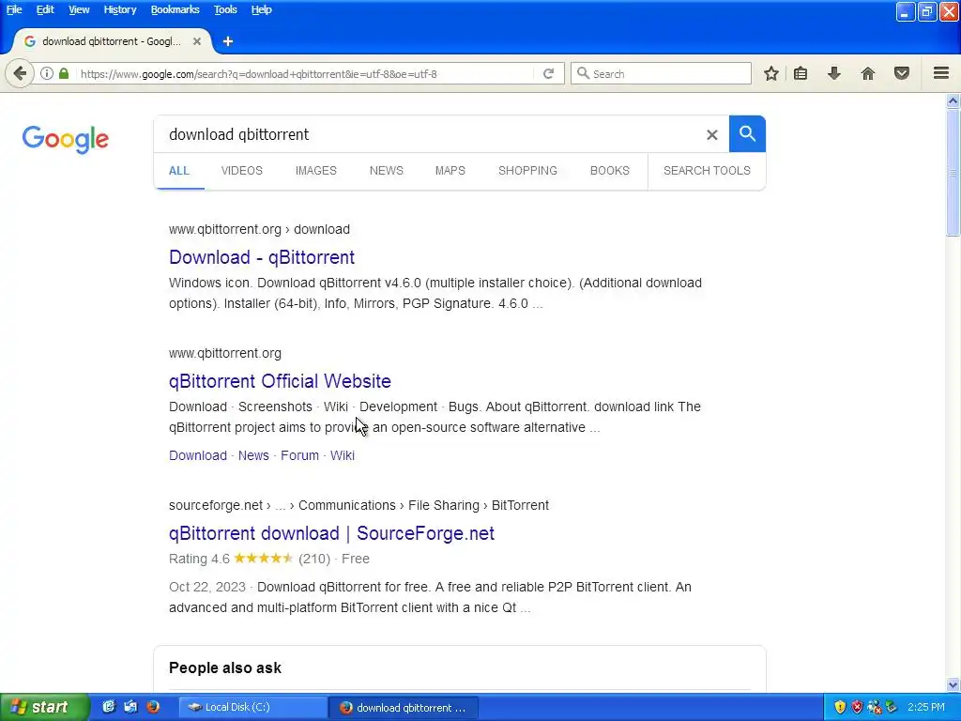Click the Windows start button
961x721 pixels.
coord(44,707)
